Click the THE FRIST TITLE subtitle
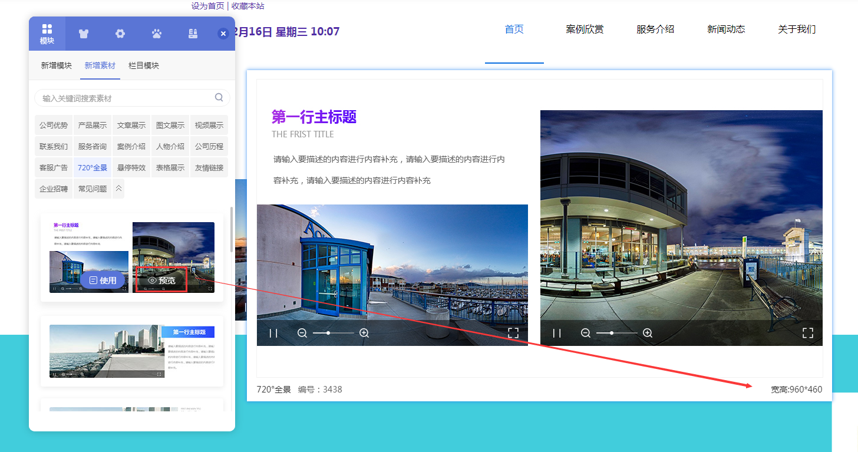858x452 pixels. tap(303, 134)
